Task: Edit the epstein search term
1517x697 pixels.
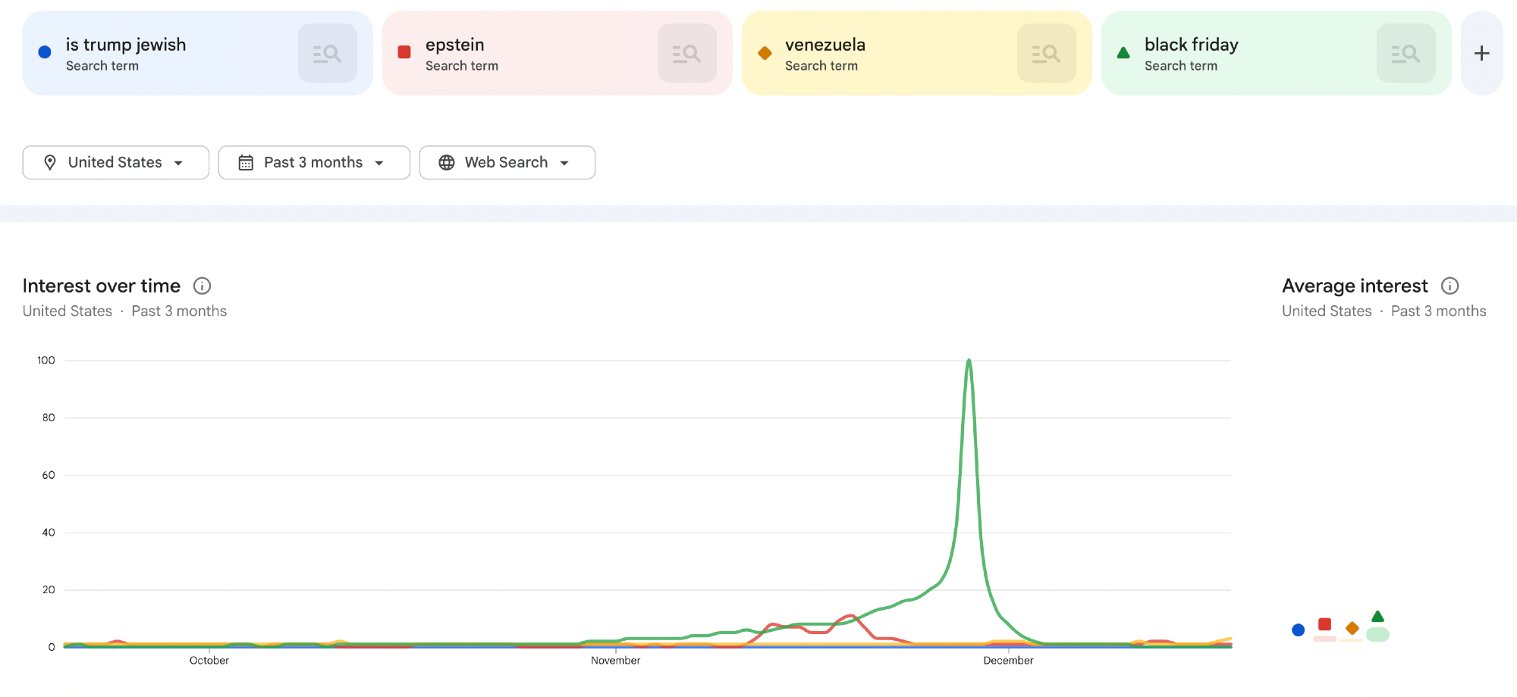Action: coord(454,45)
